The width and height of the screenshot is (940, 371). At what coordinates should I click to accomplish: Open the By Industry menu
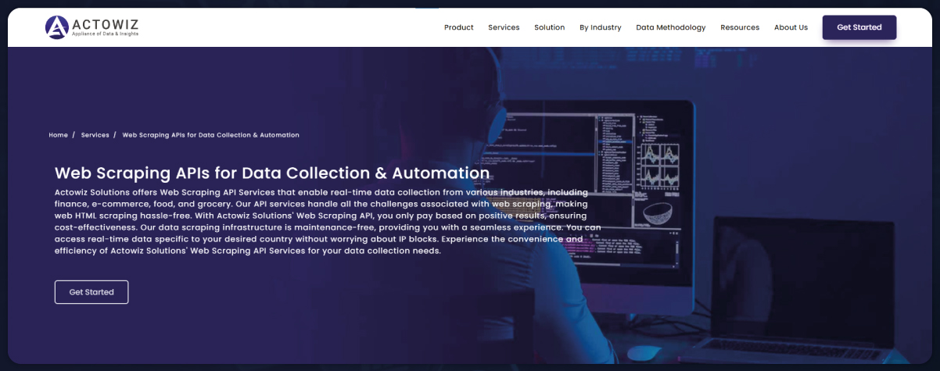[x=601, y=27]
